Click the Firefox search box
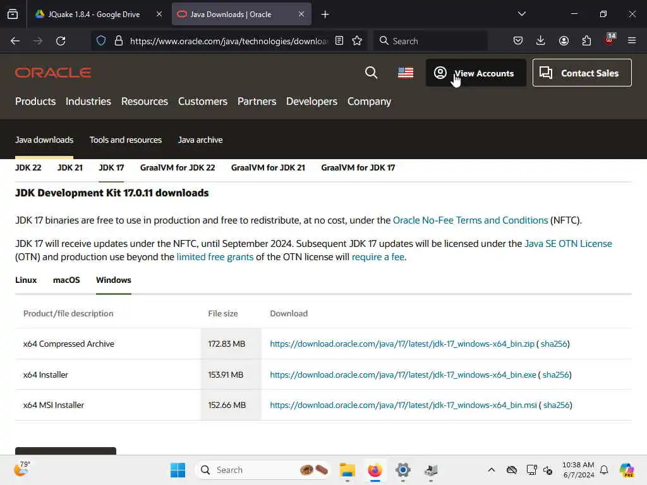The height and width of the screenshot is (485, 647). pyautogui.click(x=430, y=41)
